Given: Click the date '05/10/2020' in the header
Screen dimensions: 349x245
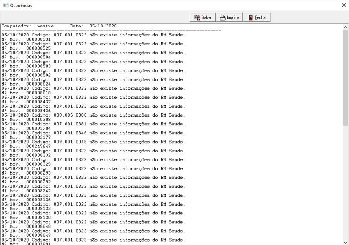Looking at the screenshot, I should click(103, 26).
